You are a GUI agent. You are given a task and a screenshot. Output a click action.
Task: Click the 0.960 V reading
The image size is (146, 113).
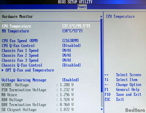point(67,105)
